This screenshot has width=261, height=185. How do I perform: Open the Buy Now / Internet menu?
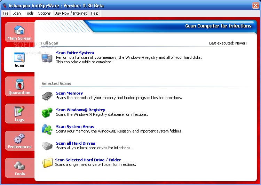point(71,13)
